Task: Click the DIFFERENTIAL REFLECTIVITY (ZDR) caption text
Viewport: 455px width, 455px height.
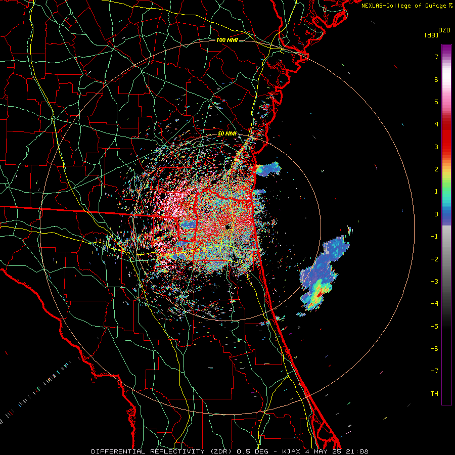Action: pyautogui.click(x=162, y=451)
